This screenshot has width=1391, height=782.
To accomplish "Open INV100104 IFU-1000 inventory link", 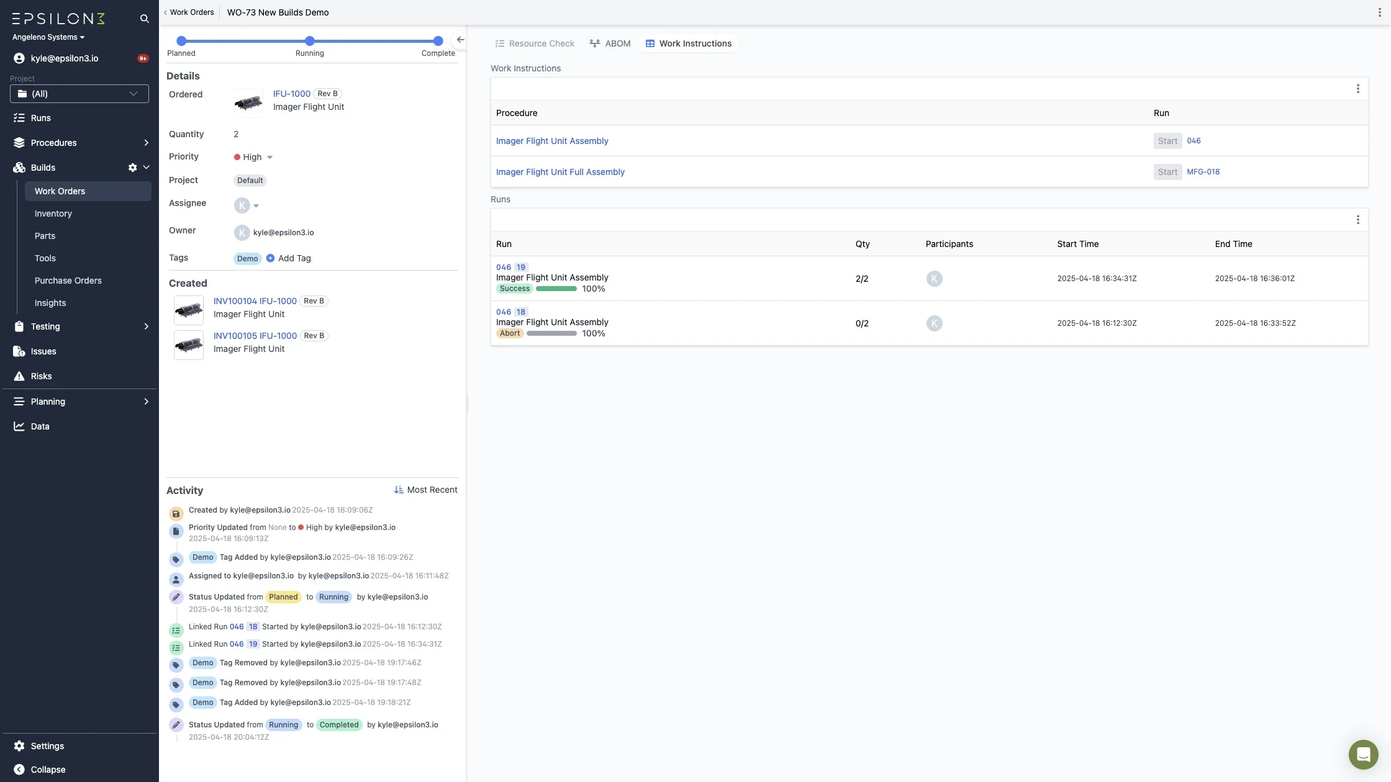I will pyautogui.click(x=255, y=301).
